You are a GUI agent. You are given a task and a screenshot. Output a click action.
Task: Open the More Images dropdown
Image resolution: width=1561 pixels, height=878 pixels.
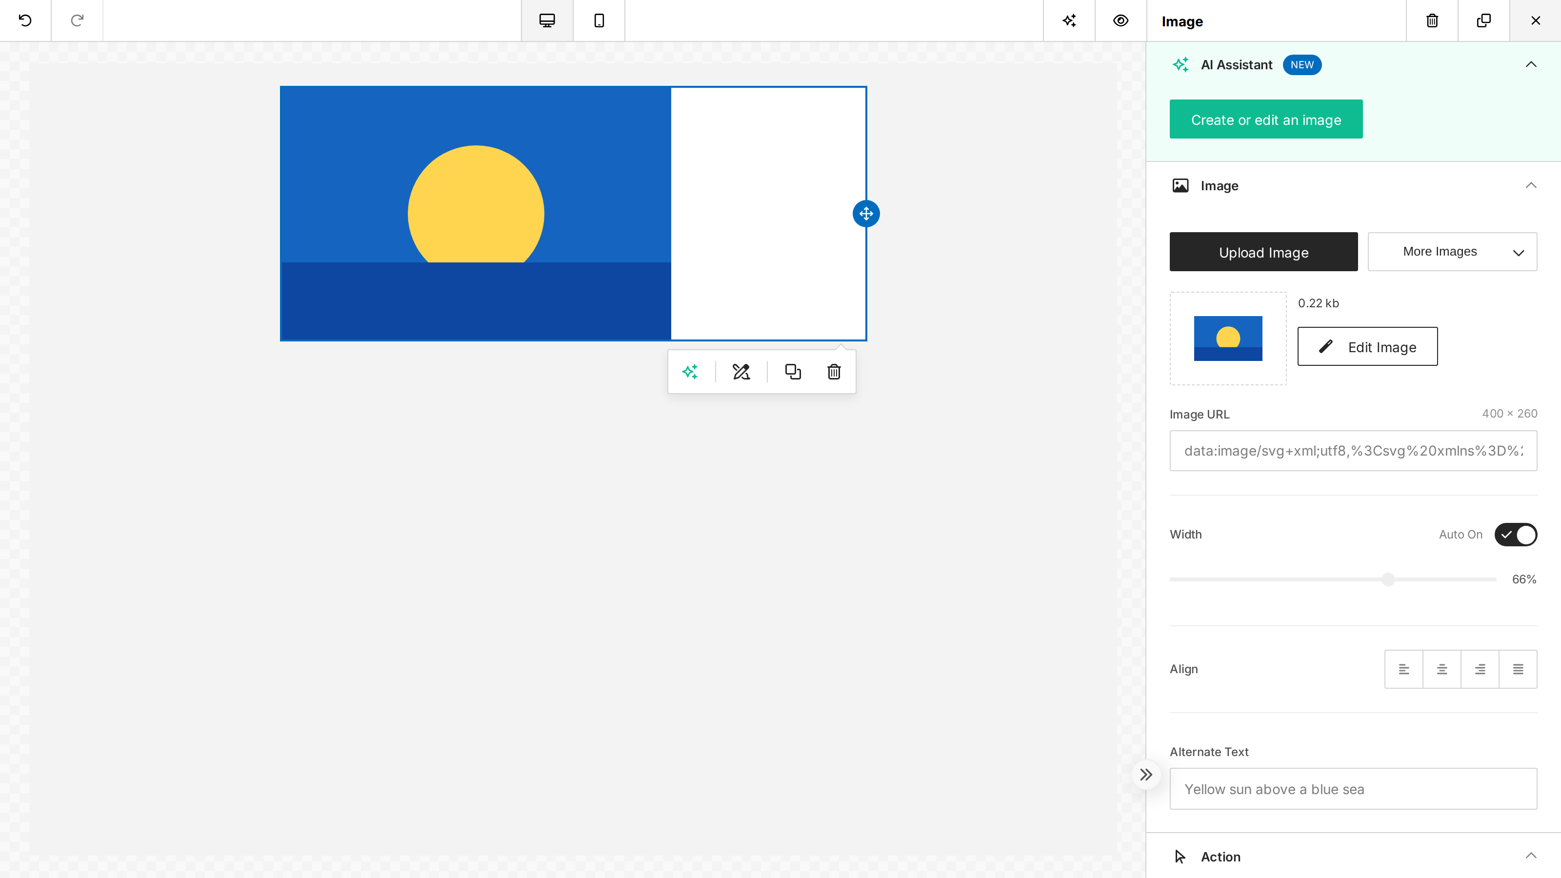pyautogui.click(x=1452, y=252)
